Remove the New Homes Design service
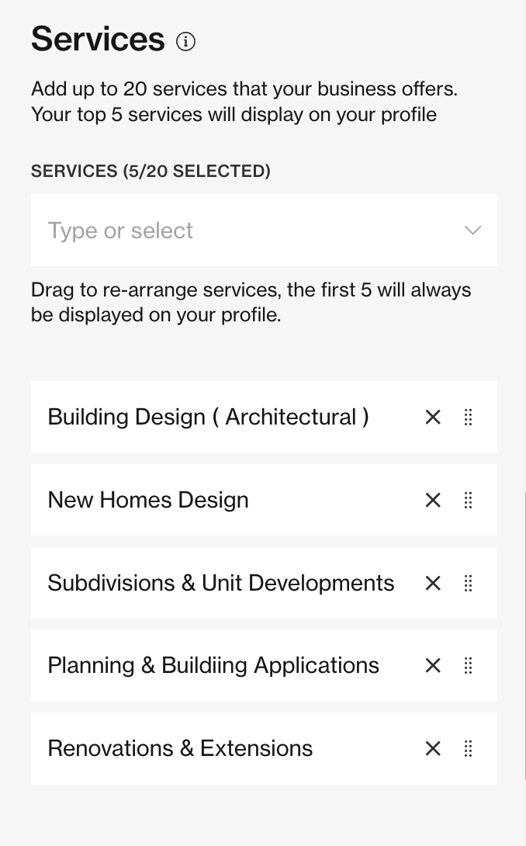This screenshot has height=846, width=526. 433,501
